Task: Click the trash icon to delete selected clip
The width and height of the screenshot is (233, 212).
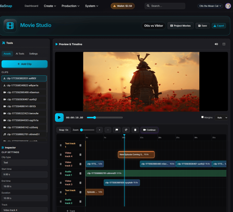Action: [x=135, y=130]
